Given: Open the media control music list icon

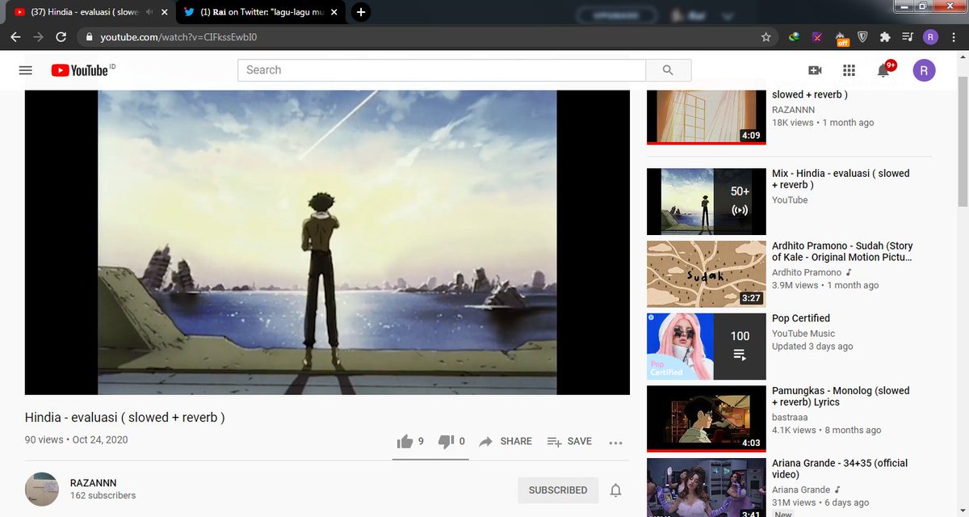Looking at the screenshot, I should click(908, 36).
